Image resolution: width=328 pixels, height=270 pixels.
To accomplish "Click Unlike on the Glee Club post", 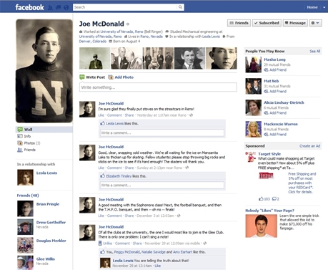I will point(107,244).
